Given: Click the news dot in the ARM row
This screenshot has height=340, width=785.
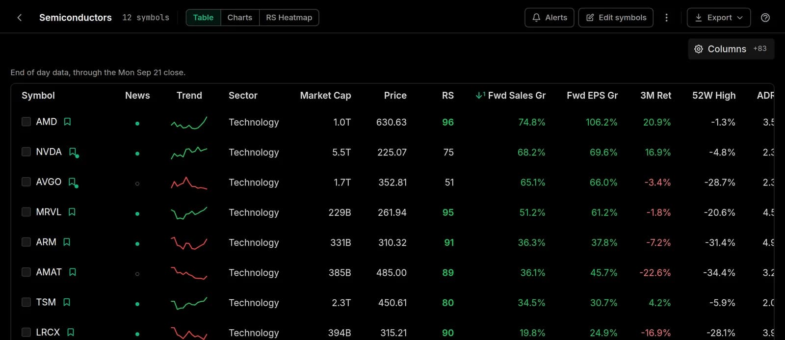Looking at the screenshot, I should click(137, 244).
